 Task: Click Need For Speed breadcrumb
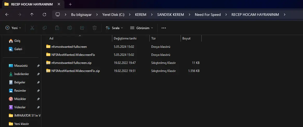(208, 15)
